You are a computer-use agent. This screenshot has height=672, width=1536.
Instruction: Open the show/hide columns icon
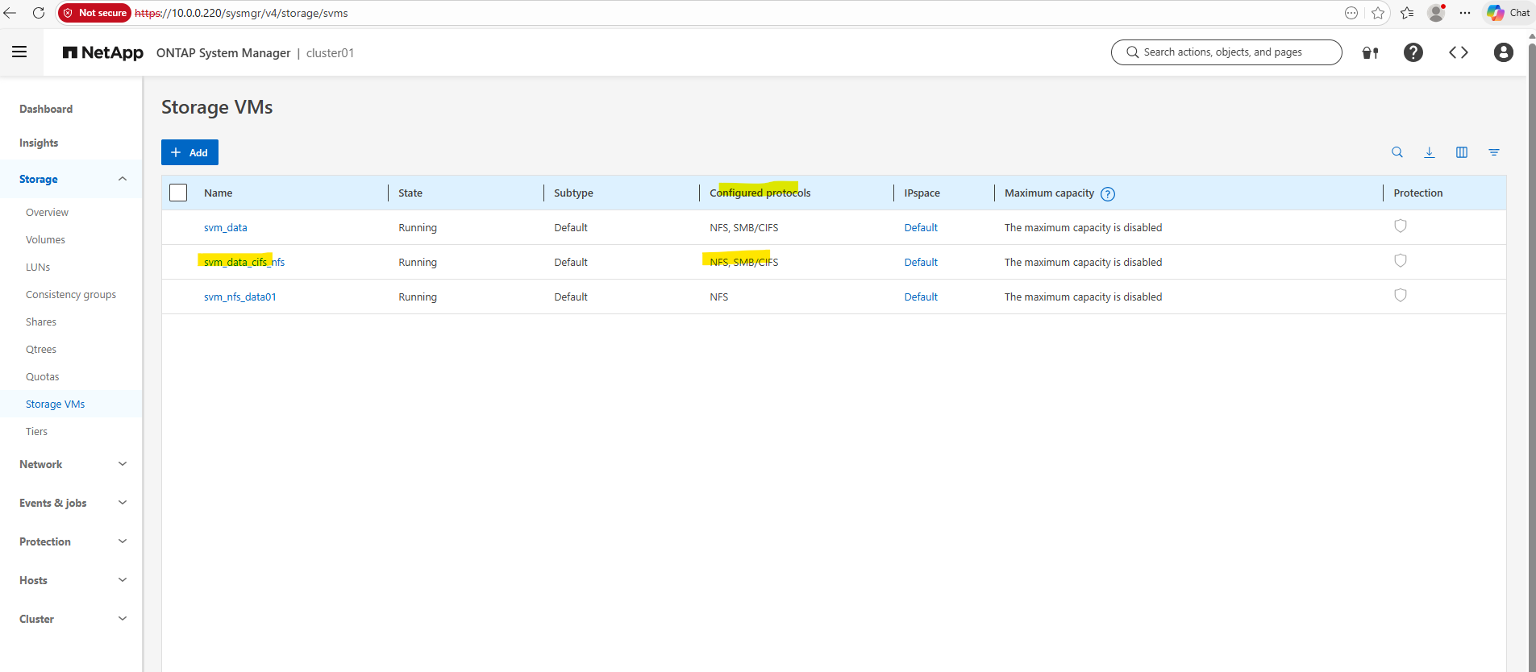[1462, 152]
